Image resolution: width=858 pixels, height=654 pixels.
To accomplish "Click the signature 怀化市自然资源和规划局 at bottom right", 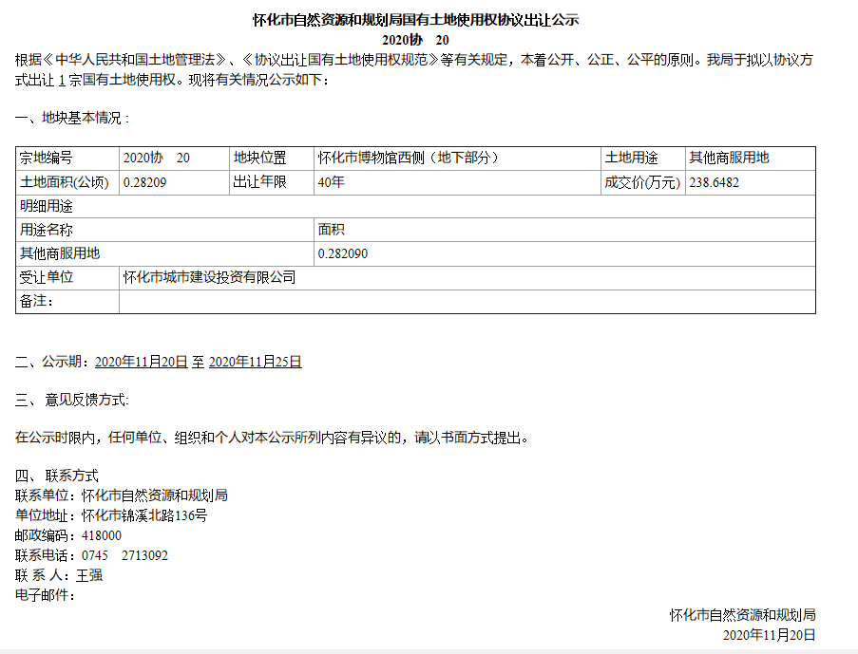I will (742, 615).
